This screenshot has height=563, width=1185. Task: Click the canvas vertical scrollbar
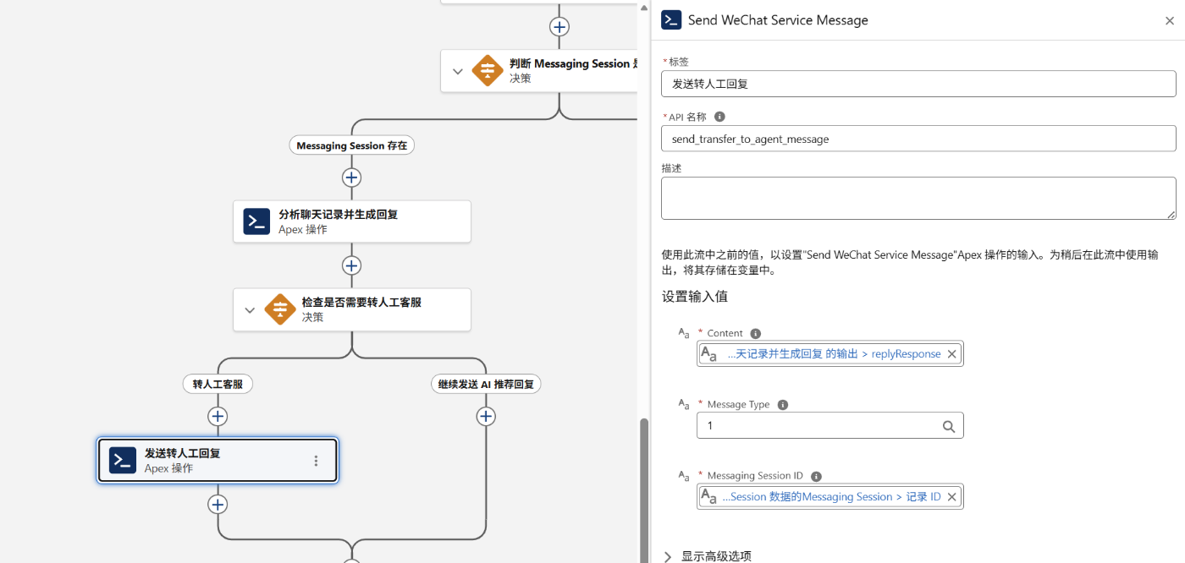pyautogui.click(x=644, y=490)
